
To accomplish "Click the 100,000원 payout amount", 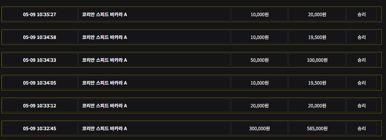I will pyautogui.click(x=317, y=60).
